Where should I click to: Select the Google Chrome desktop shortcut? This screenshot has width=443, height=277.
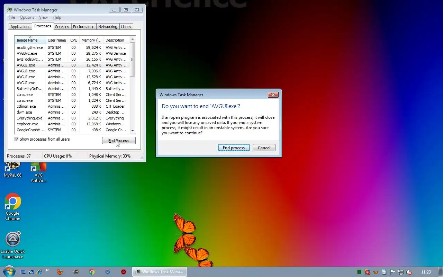(13, 207)
